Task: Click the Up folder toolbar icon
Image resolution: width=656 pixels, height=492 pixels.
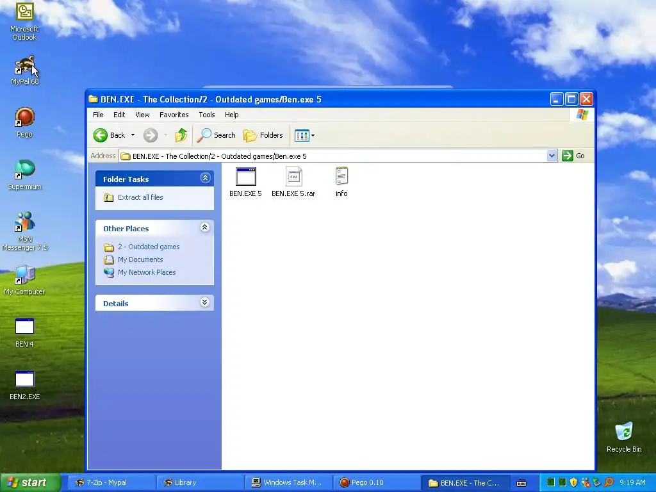Action: tap(181, 135)
